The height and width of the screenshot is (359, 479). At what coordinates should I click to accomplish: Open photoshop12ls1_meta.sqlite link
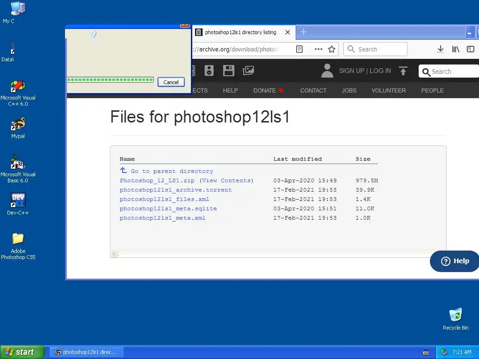(168, 208)
